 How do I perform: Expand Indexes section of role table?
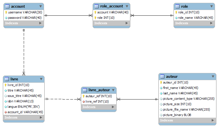tap(212, 23)
